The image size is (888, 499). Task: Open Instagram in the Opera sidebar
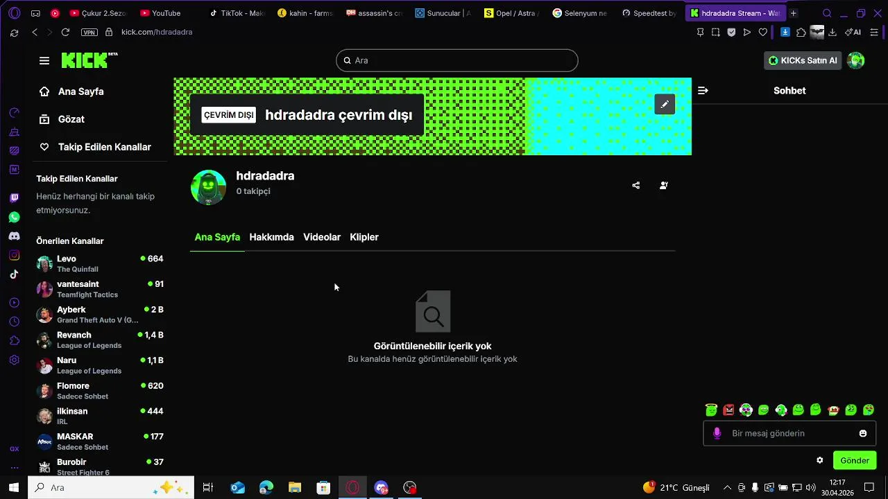(14, 256)
